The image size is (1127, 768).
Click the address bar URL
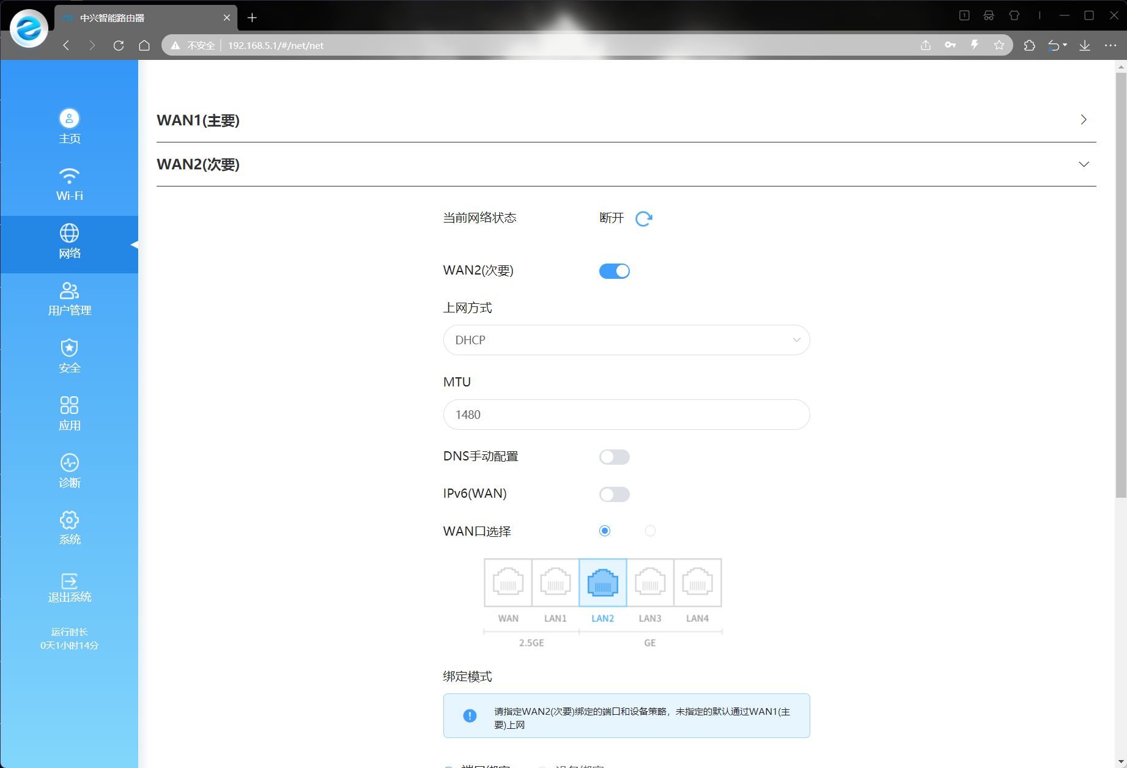276,45
